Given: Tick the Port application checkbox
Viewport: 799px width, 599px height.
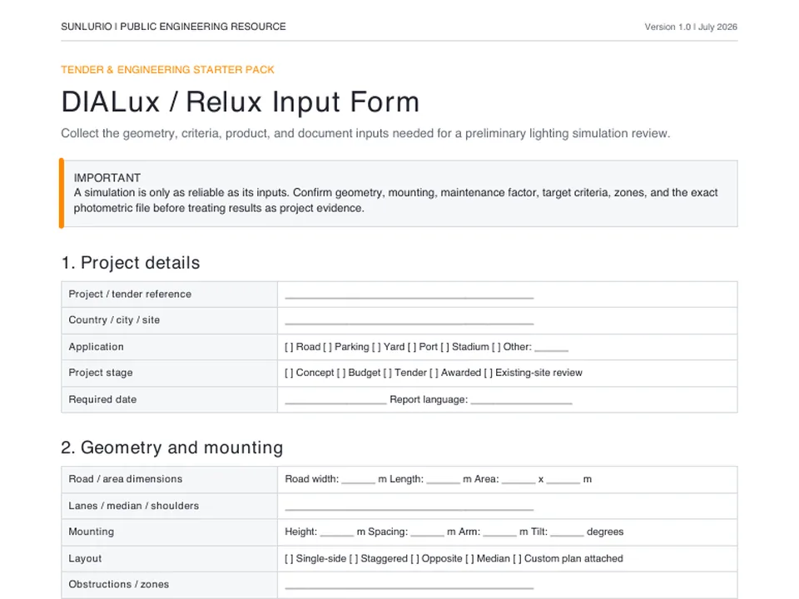Looking at the screenshot, I should 412,347.
